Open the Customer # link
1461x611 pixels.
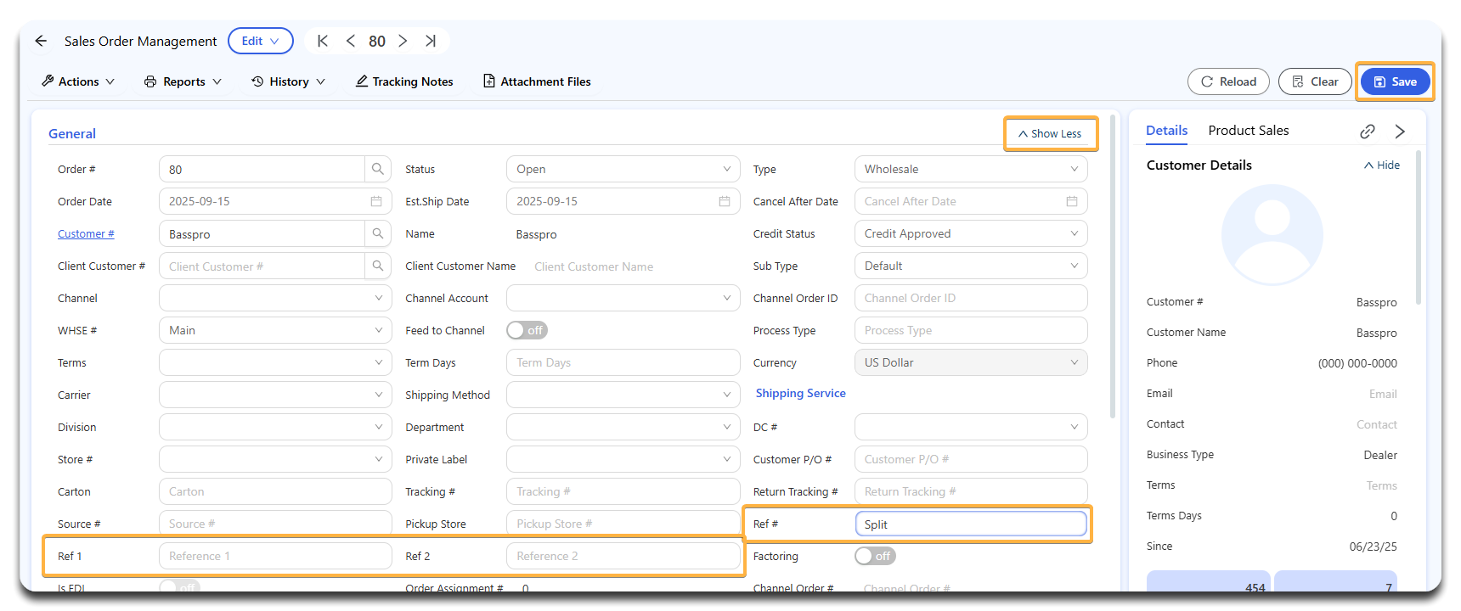pyautogui.click(x=86, y=233)
